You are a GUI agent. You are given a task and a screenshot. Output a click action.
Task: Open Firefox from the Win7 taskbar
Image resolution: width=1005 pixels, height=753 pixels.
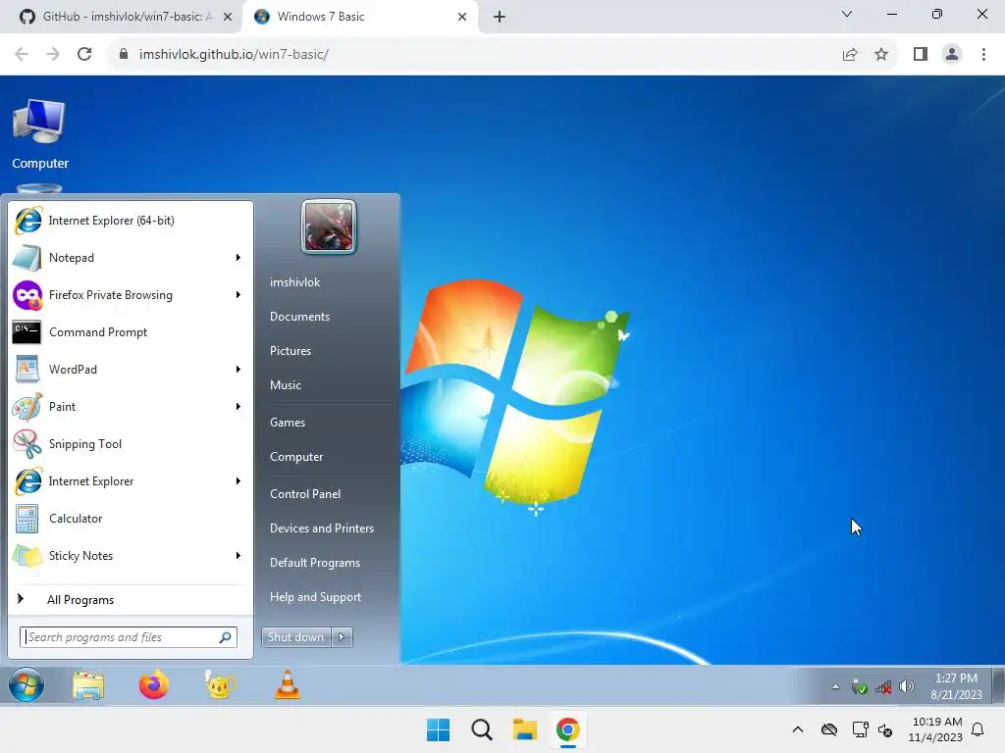(x=154, y=685)
